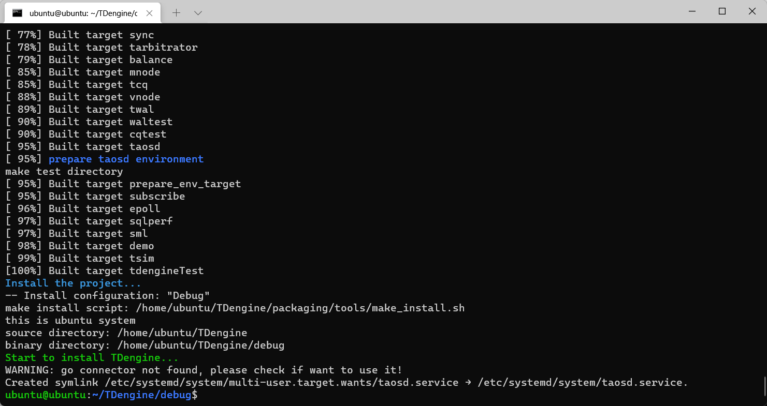Viewport: 767px width, 406px height.
Task: Maximize the terminal window
Action: click(722, 11)
